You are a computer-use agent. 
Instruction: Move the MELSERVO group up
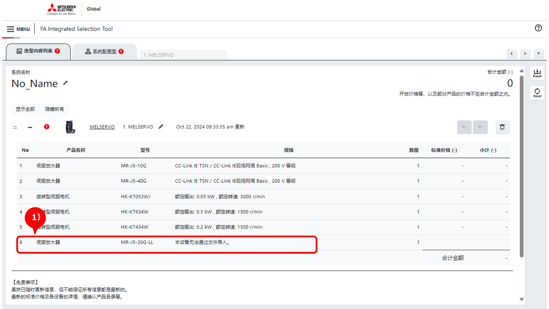465,127
